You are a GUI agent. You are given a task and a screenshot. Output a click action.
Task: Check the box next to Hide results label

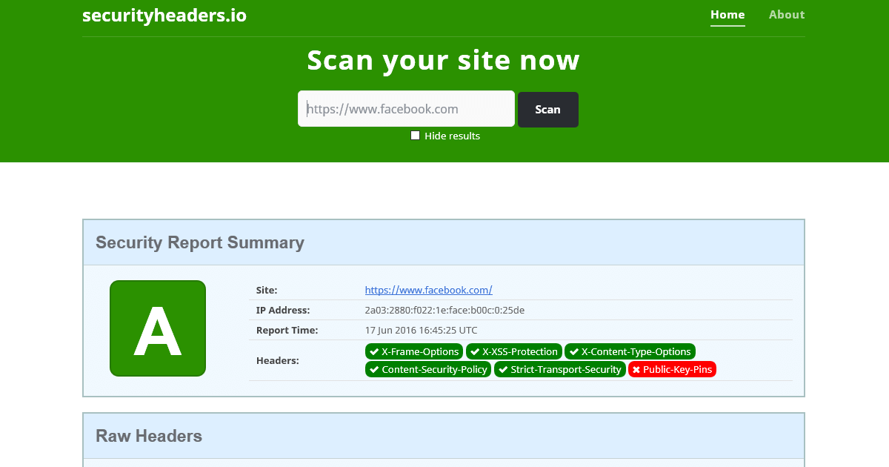click(x=415, y=135)
